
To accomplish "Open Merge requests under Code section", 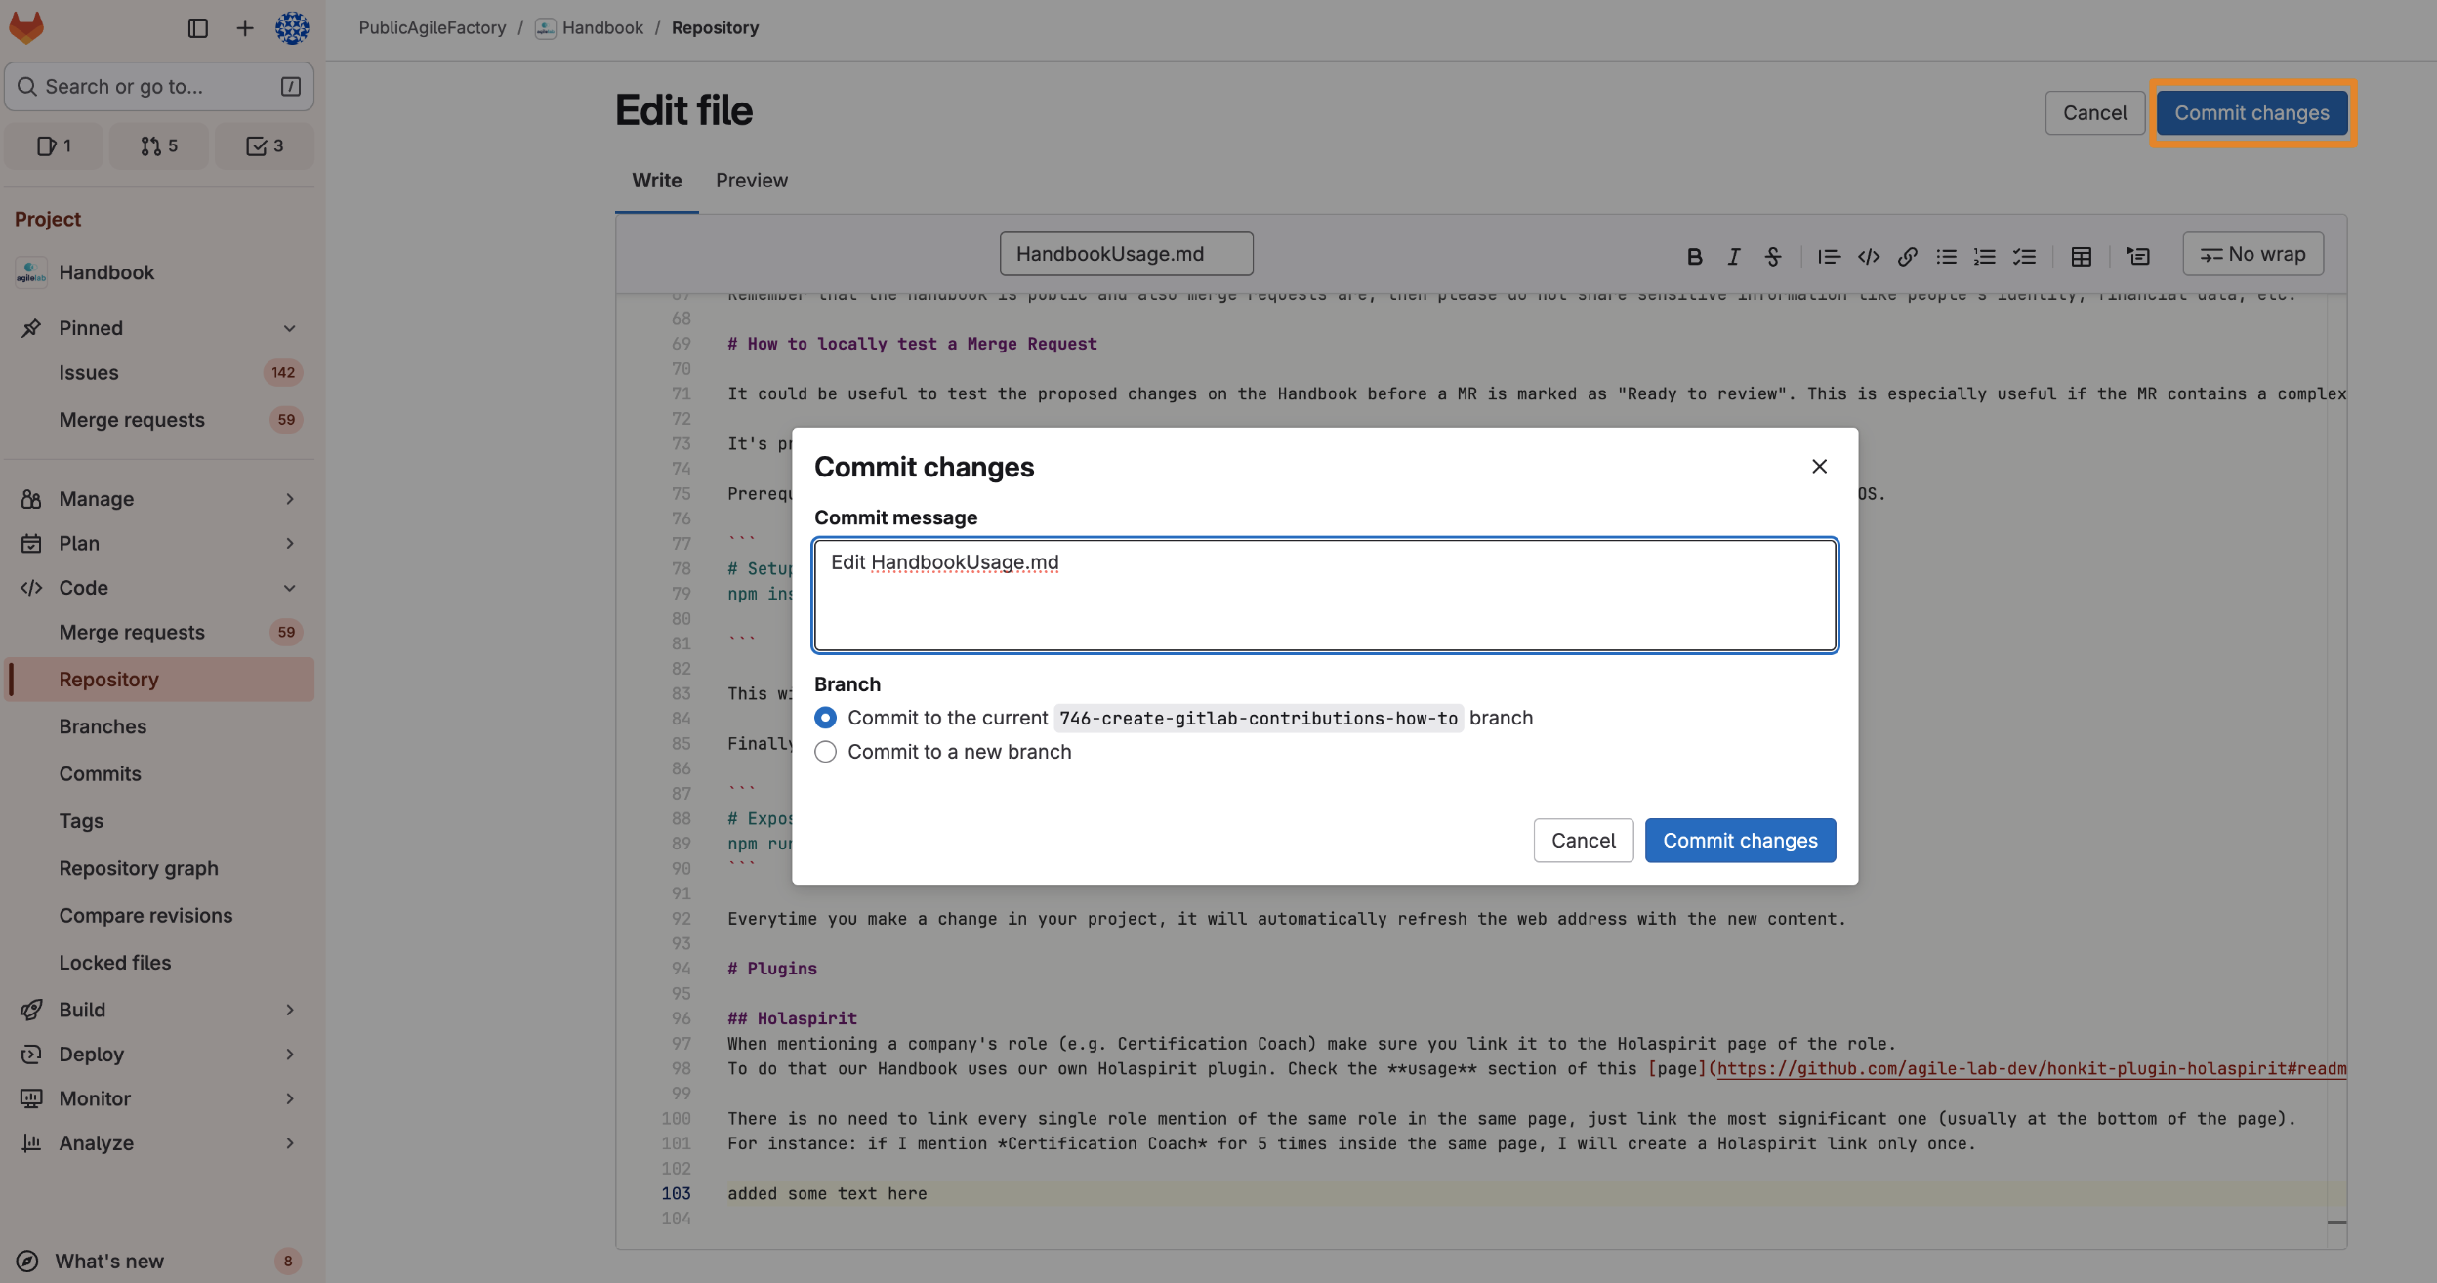I will (160, 633).
